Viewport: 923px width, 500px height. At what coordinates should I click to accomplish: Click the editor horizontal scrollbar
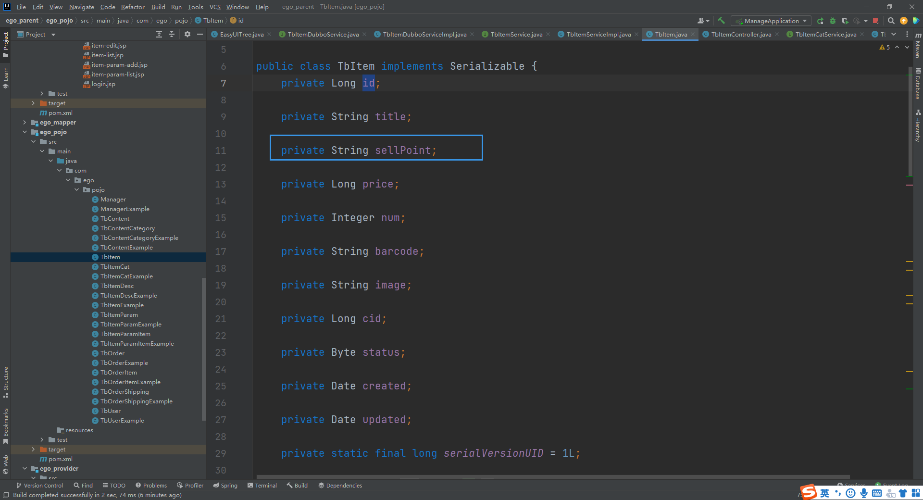click(553, 477)
